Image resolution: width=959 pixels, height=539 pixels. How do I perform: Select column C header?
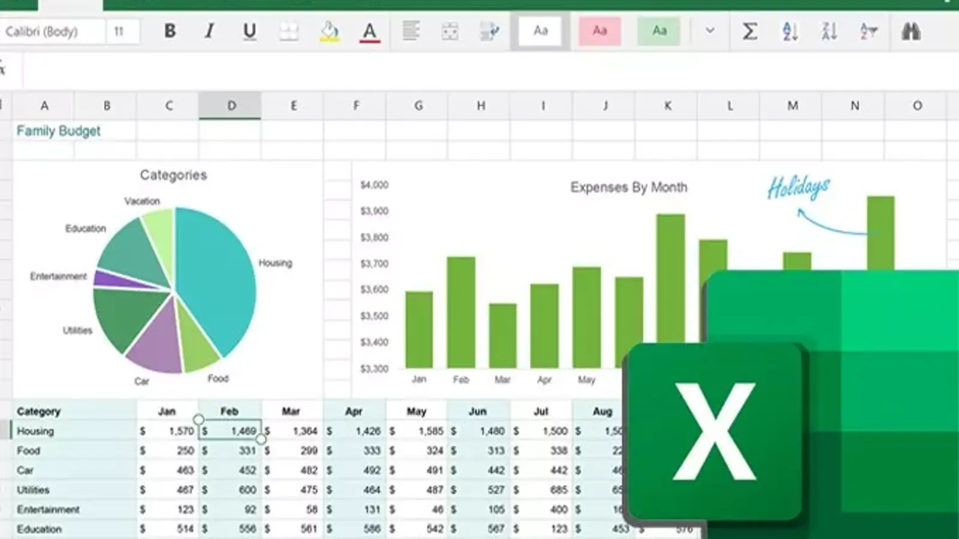click(168, 106)
